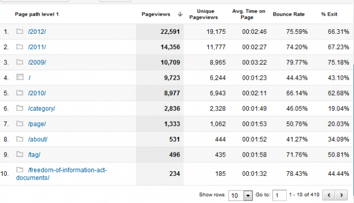
Task: Open the /tag/ page path
Action: [x=34, y=155]
